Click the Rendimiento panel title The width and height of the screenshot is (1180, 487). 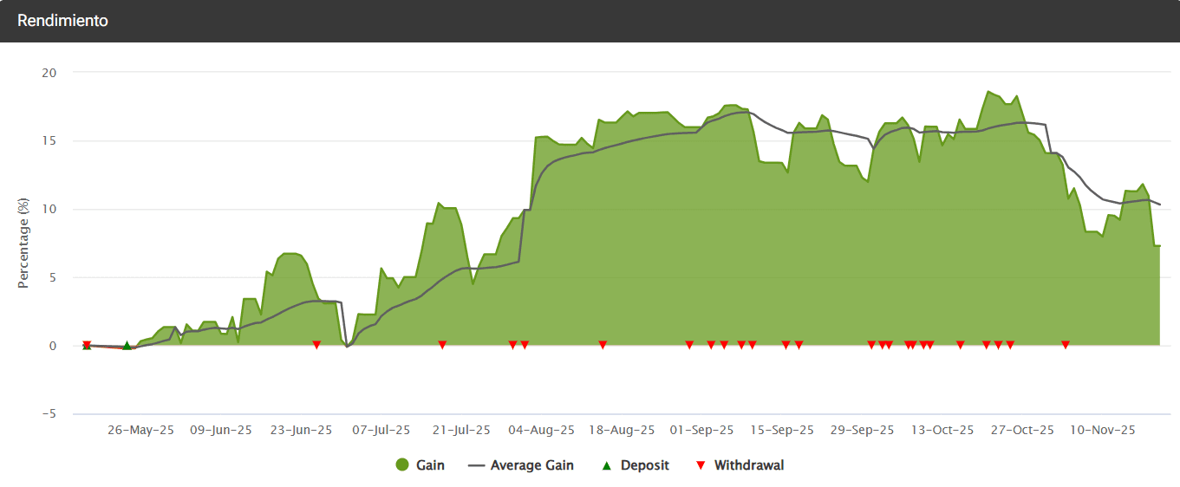coord(62,21)
